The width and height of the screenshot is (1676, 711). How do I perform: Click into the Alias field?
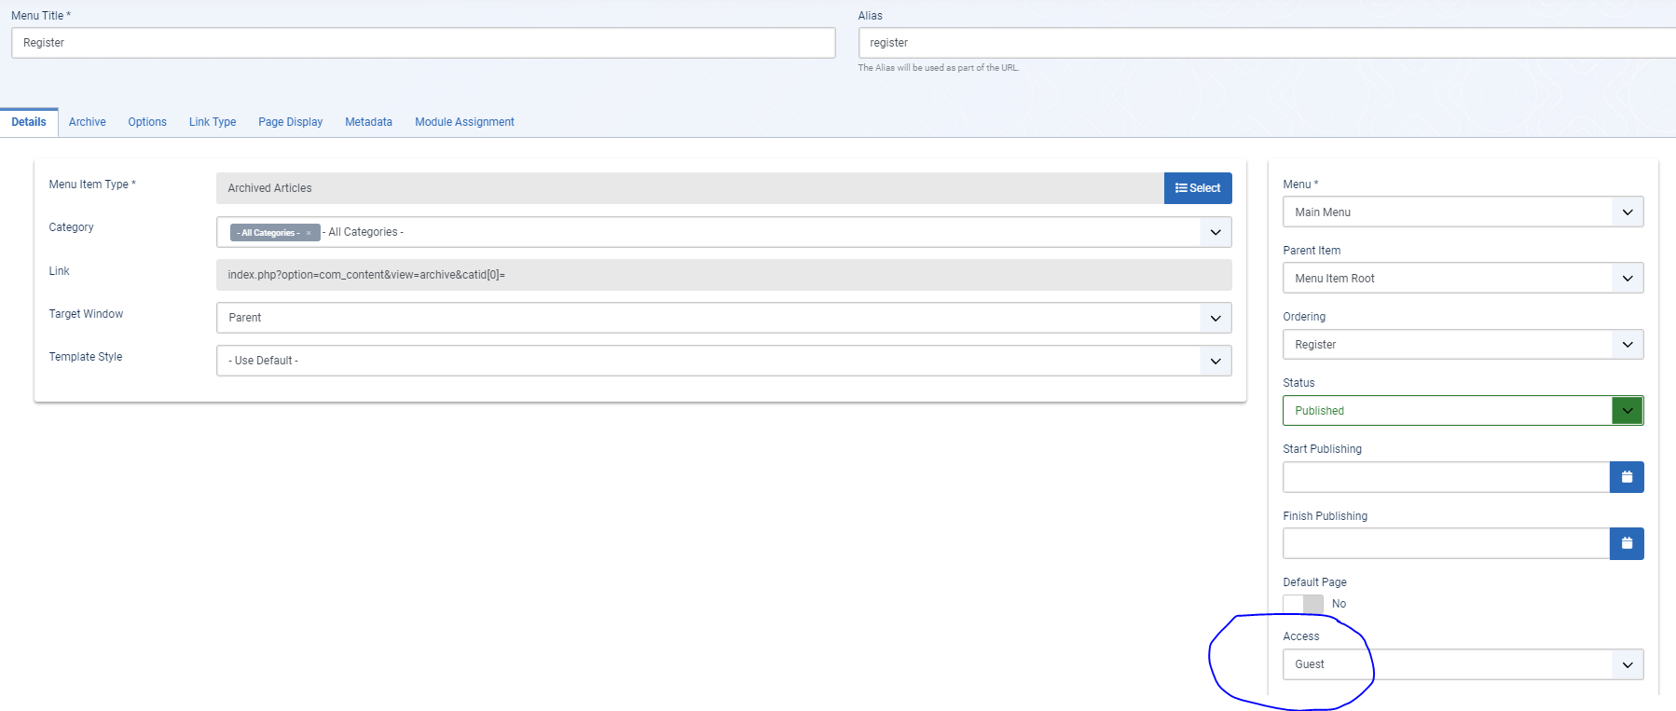pyautogui.click(x=1267, y=43)
